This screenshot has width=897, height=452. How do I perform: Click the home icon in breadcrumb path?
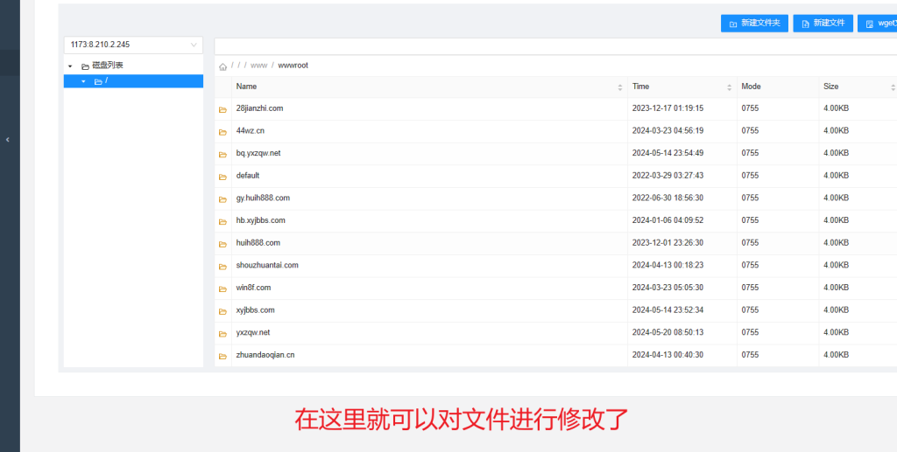pyautogui.click(x=222, y=66)
